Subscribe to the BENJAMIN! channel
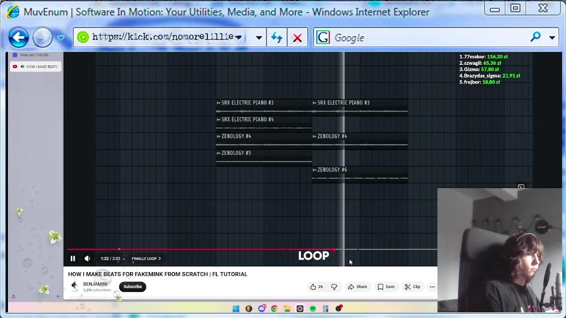This screenshot has width=566, height=318. (x=133, y=287)
